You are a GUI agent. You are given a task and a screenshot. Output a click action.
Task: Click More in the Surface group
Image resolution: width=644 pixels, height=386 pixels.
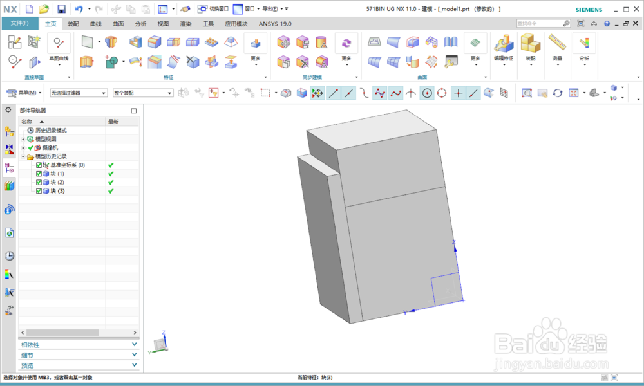[475, 50]
